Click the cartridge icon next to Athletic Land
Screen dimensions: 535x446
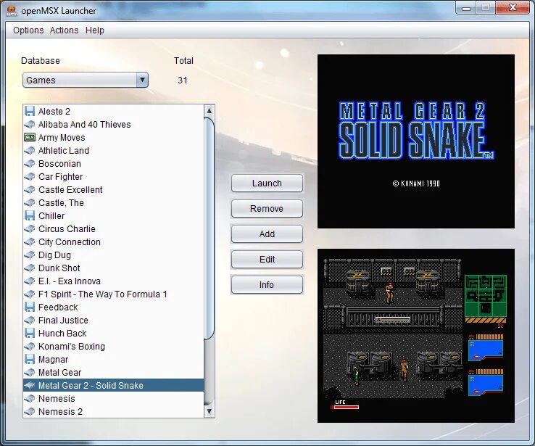coord(30,151)
